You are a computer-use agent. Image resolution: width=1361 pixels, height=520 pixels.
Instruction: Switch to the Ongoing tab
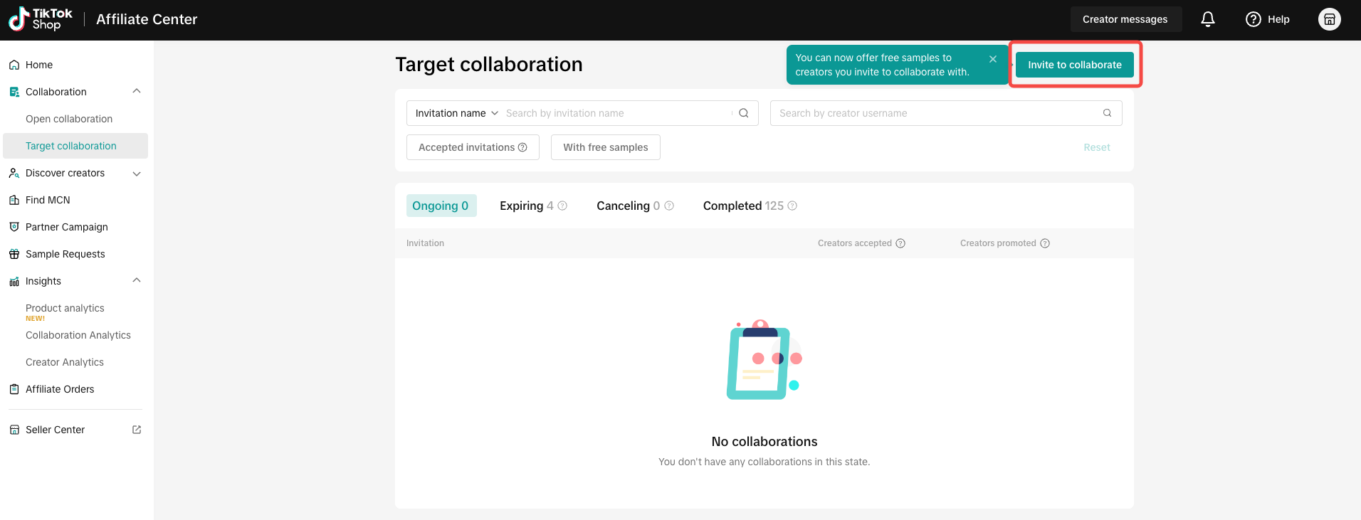pyautogui.click(x=441, y=206)
